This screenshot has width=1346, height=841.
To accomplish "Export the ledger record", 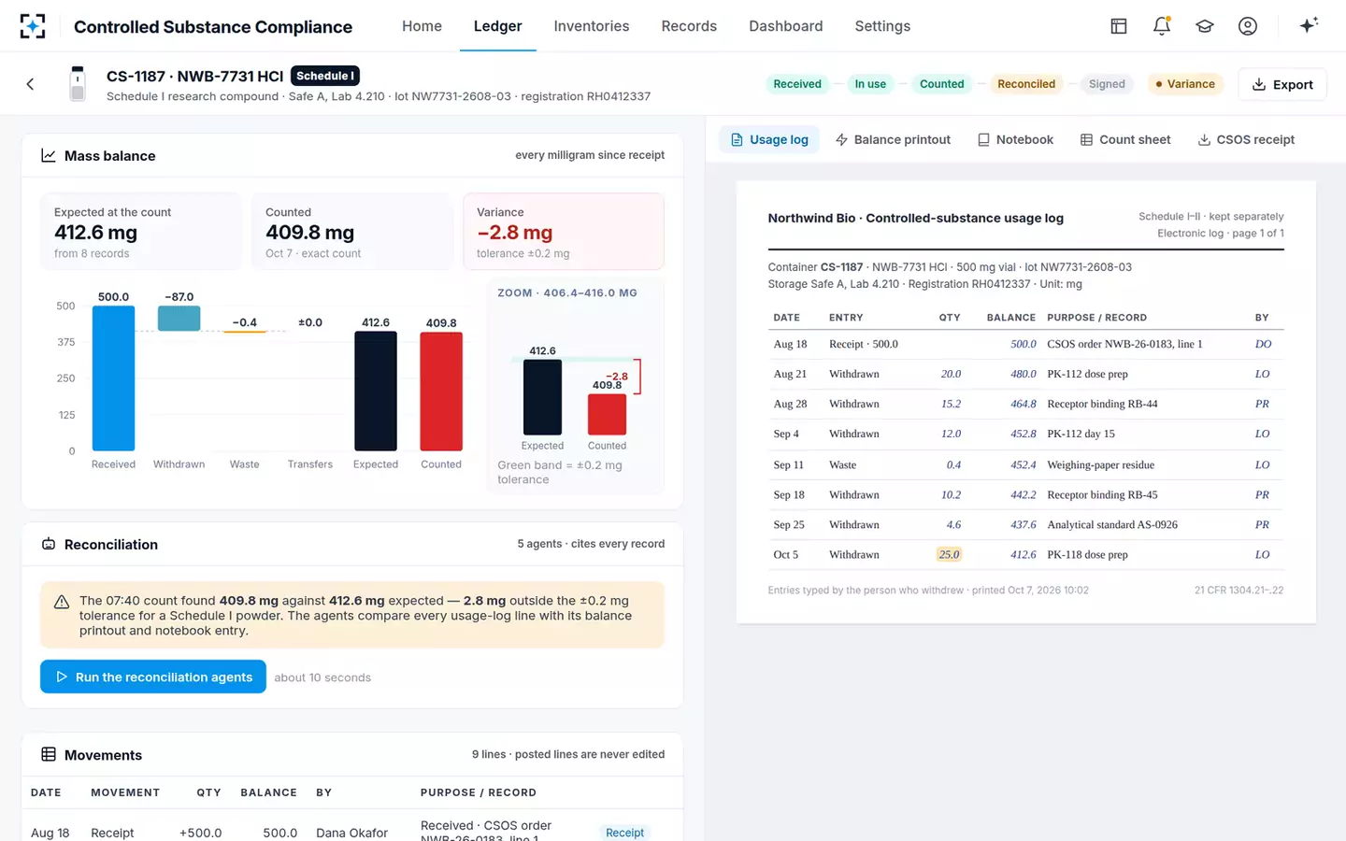I will 1282,84.
